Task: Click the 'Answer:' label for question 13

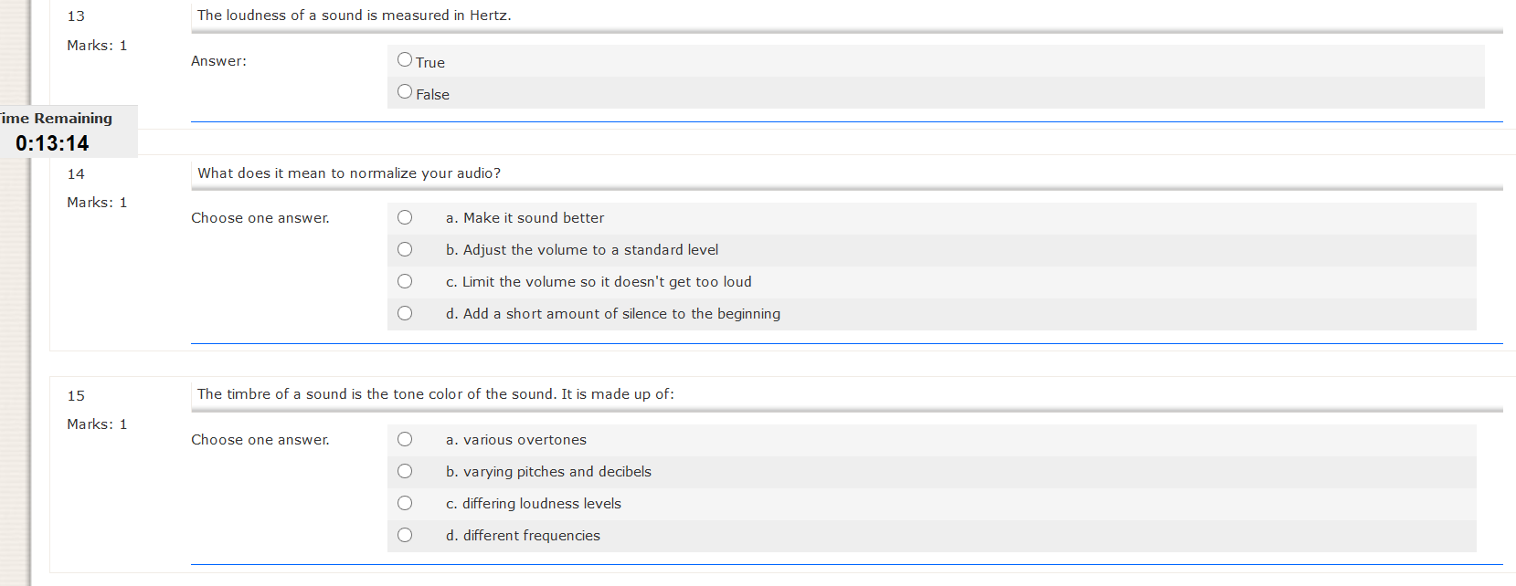Action: tap(218, 61)
